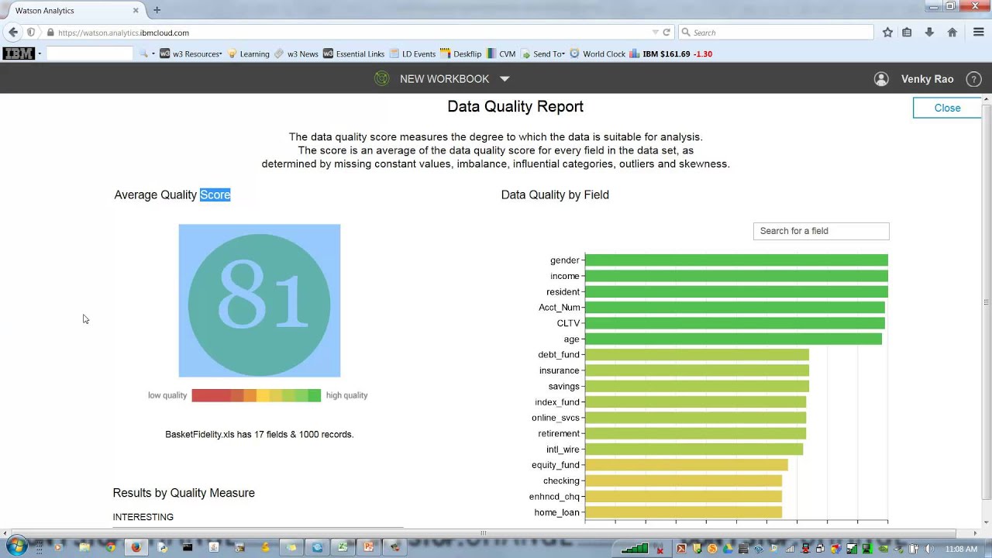Click the taskbar clock showing 11:08 AM
The width and height of the screenshot is (992, 558).
point(961,549)
